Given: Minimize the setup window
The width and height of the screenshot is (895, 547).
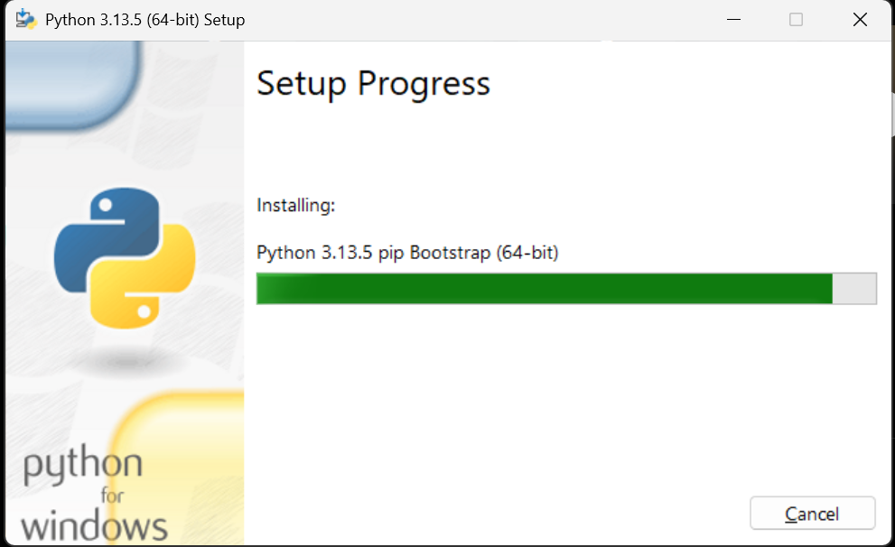Looking at the screenshot, I should click(x=733, y=19).
